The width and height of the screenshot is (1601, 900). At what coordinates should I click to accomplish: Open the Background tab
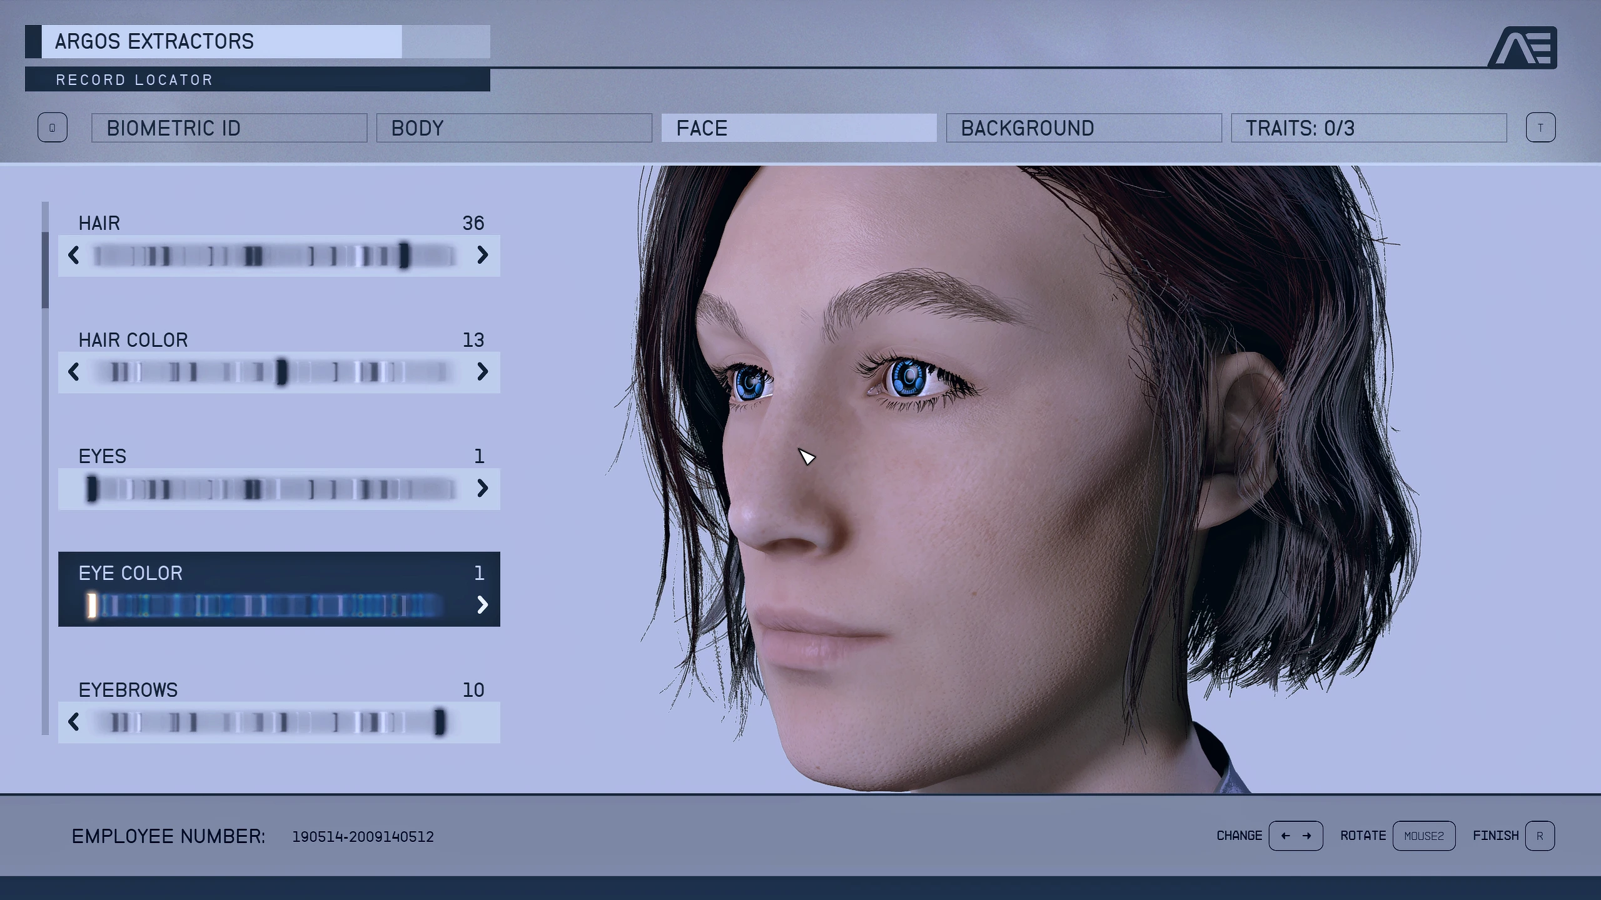tap(1083, 128)
